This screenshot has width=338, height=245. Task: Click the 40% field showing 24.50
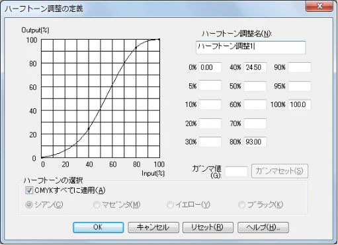[255, 67]
